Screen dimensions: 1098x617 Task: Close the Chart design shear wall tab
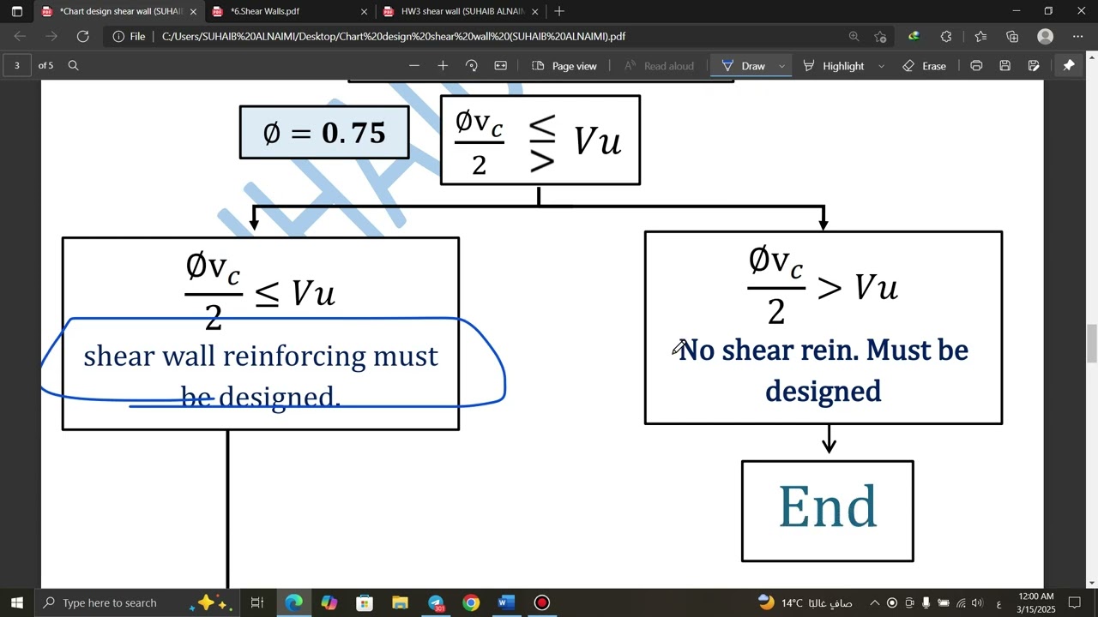click(x=193, y=11)
